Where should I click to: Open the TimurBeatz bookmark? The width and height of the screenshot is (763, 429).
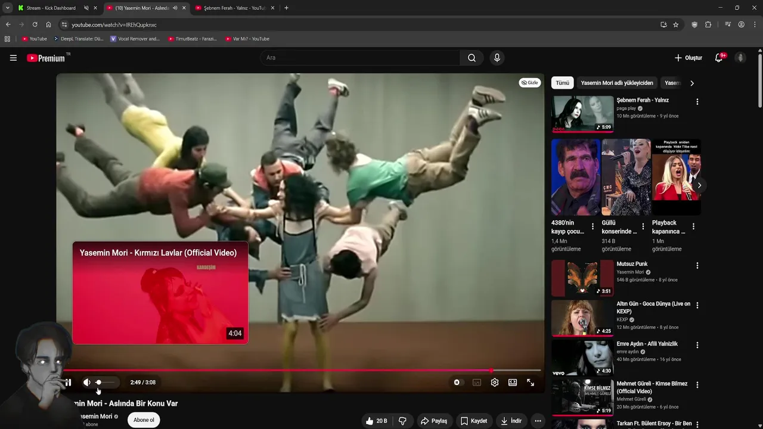pos(192,39)
